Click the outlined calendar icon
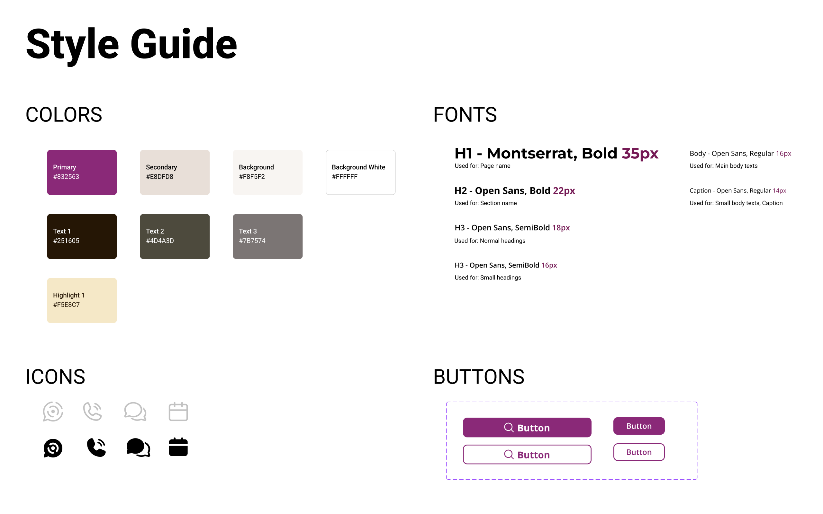Screen dimensions: 823x514 [x=178, y=412]
